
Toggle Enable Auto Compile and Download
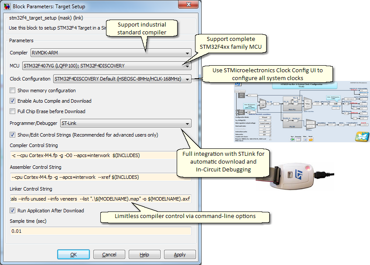(13, 101)
